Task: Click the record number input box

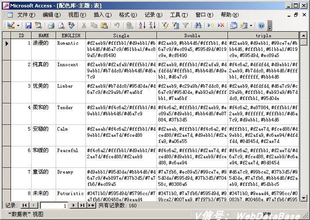Action: point(54,206)
